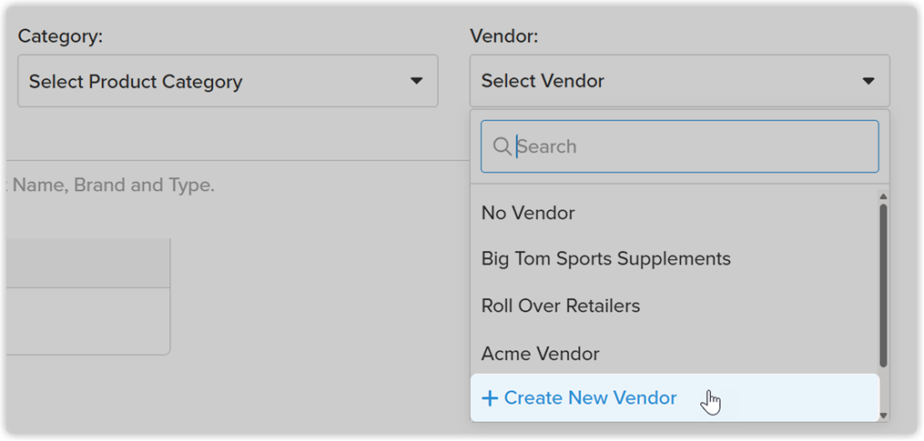Select the No Vendor option
The width and height of the screenshot is (924, 441).
[x=675, y=213]
